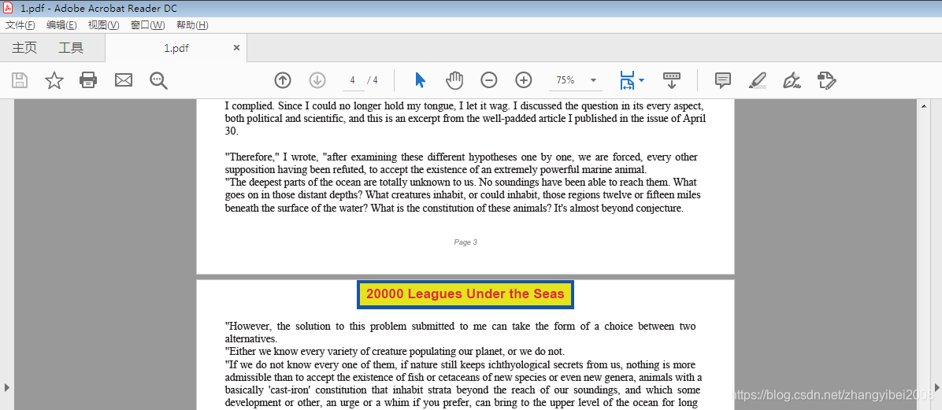Go to next page with down arrow
The image size is (942, 410).
[x=317, y=79]
